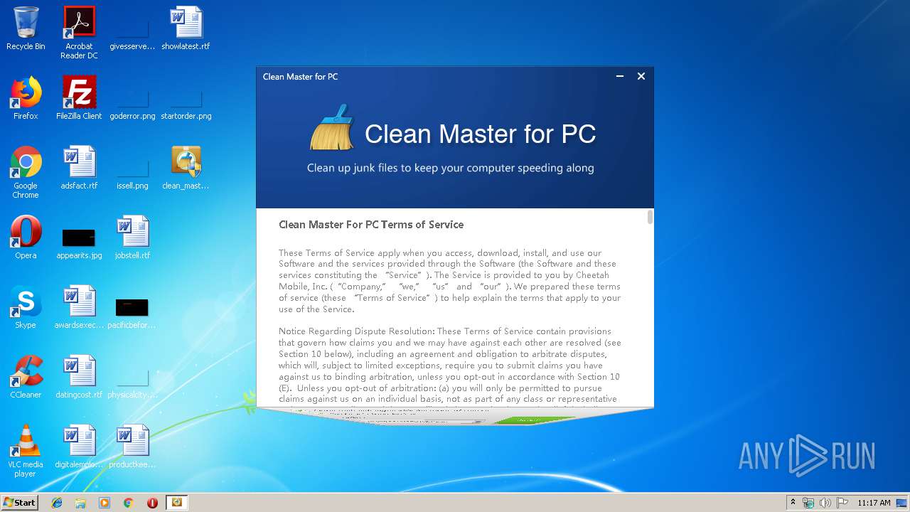Image resolution: width=910 pixels, height=512 pixels.
Task: Show hidden system tray icons
Action: [793, 503]
